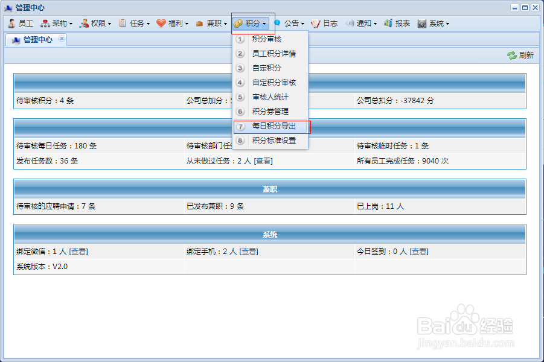This screenshot has height=362, width=544.
Task: Close the 管理中心 tab
Action: (x=62, y=38)
